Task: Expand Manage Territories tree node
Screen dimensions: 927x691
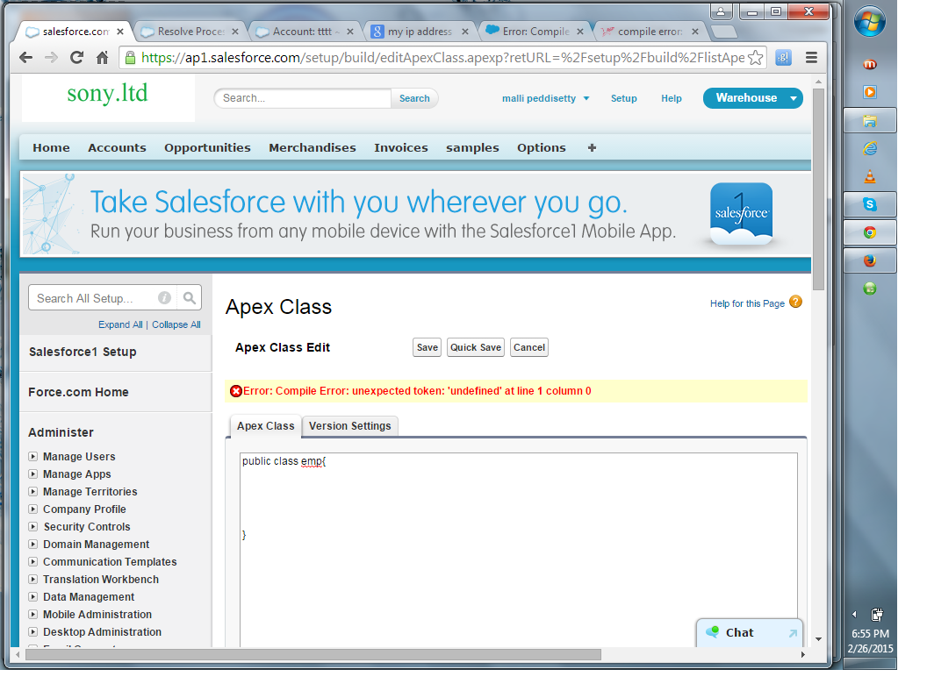Action: 33,491
